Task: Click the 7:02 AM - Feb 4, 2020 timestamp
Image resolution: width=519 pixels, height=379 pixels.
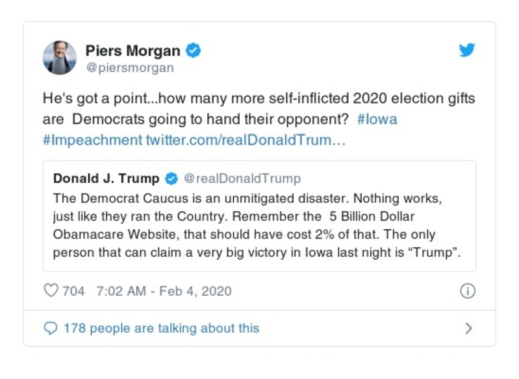Action: coord(163,291)
